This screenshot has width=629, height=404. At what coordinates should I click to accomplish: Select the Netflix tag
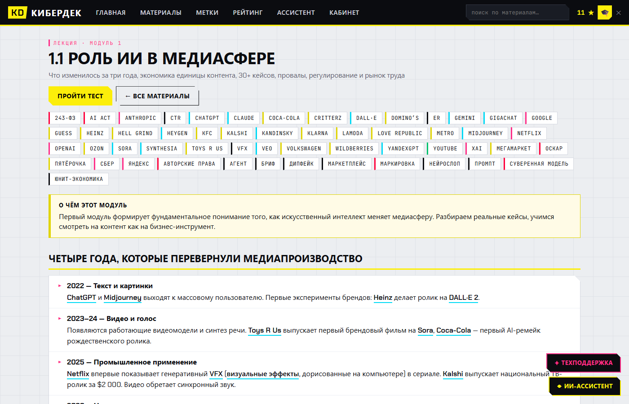(529, 133)
